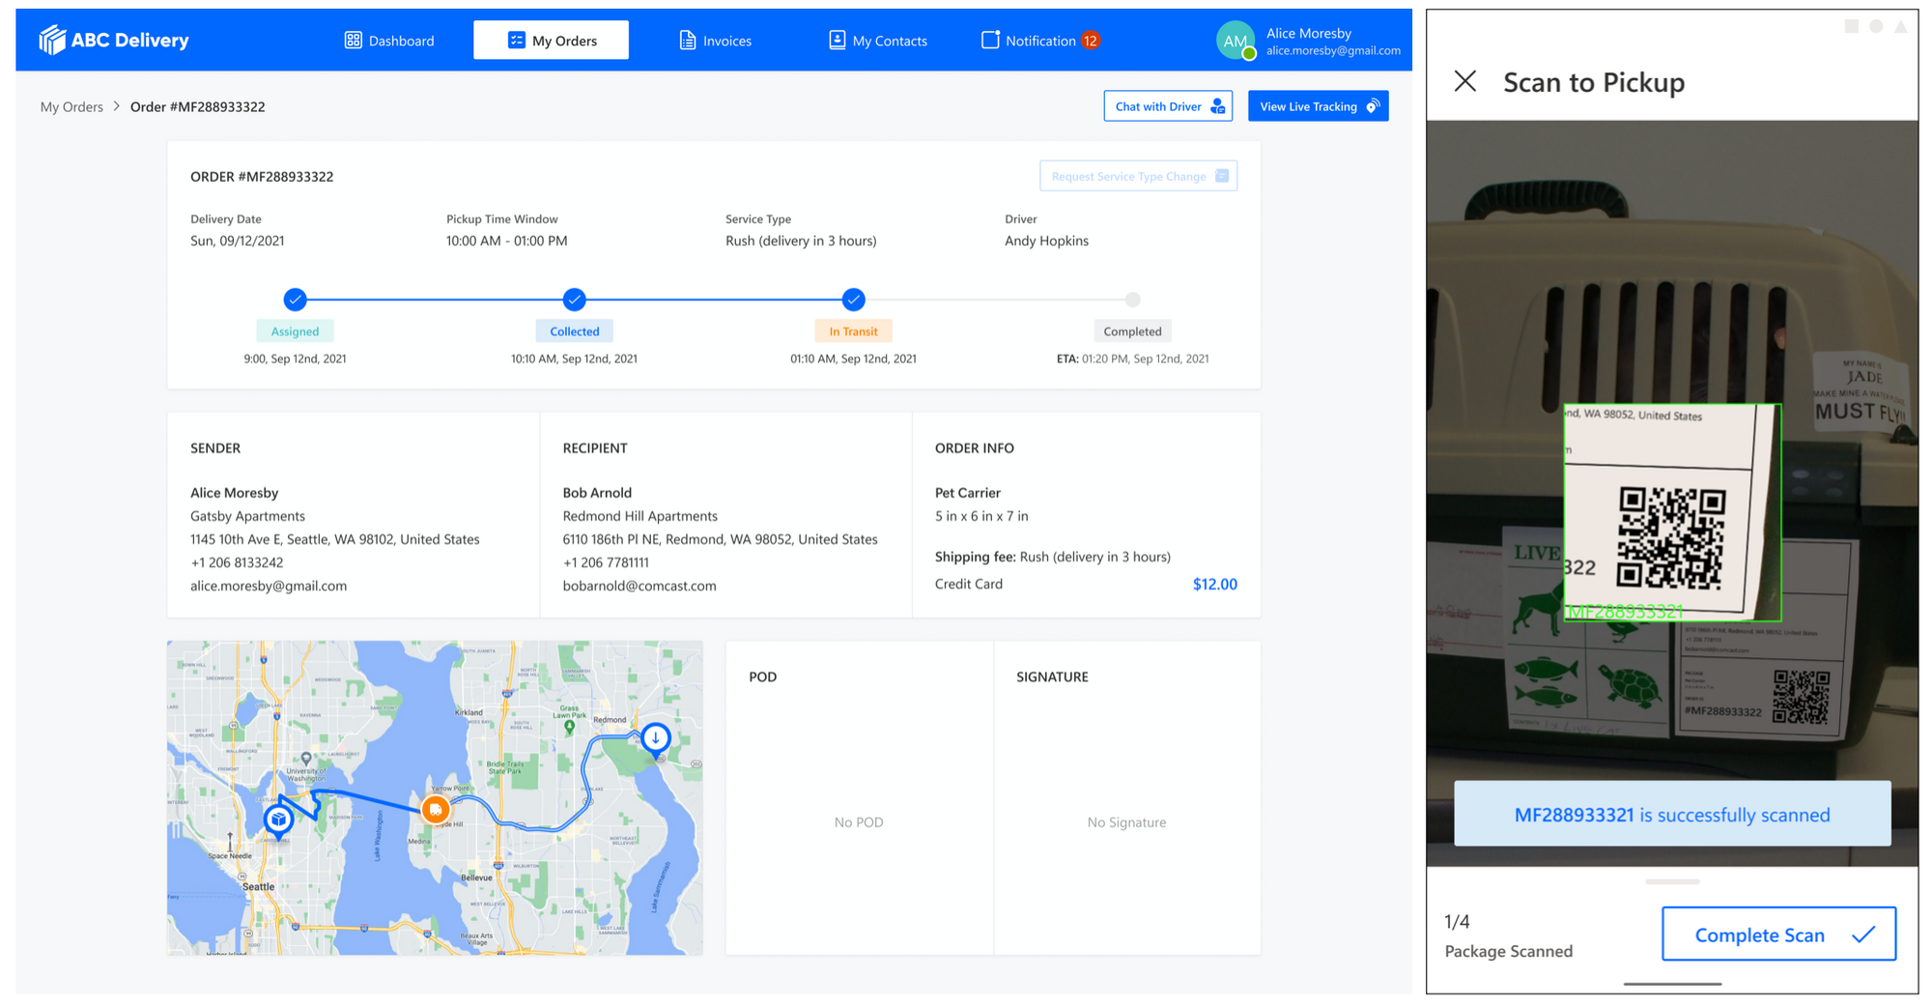Close the Scan to Pickup panel
The image size is (1932, 1006).
pos(1465,81)
